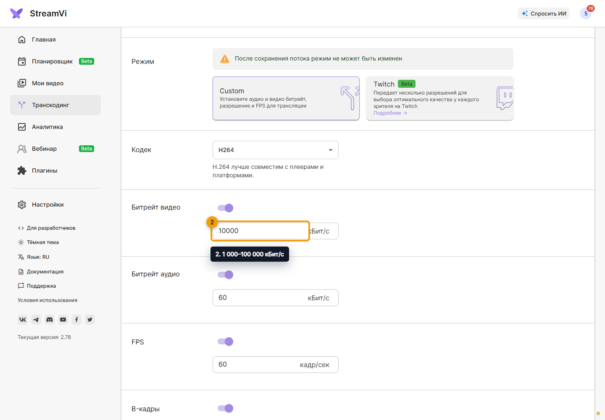Follow the Подробнее link for Twitch
Viewport: 605px width, 420px height.
click(x=390, y=113)
